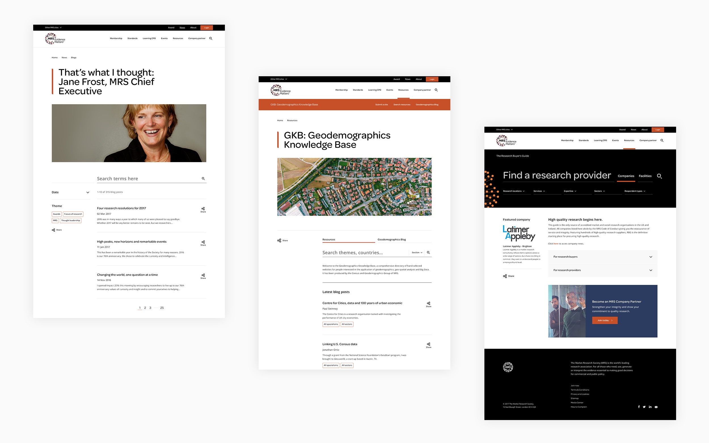Screen dimensions: 709x443
Task: Open 'Other MRS sites' dropdown on GKB page
Action: point(278,79)
